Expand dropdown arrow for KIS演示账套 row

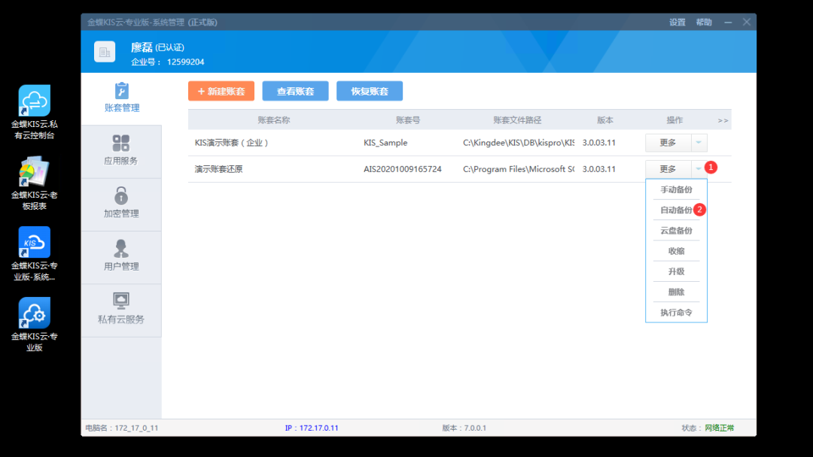click(x=699, y=143)
